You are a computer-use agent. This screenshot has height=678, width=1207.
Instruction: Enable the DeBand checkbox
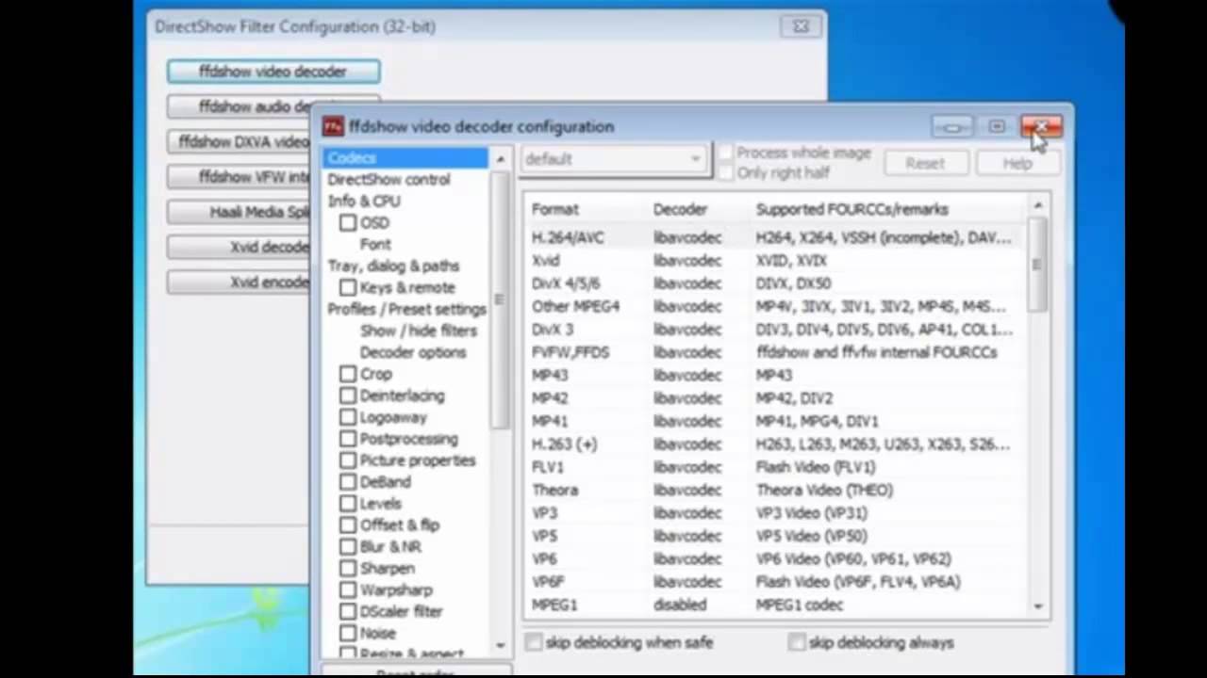coord(348,482)
